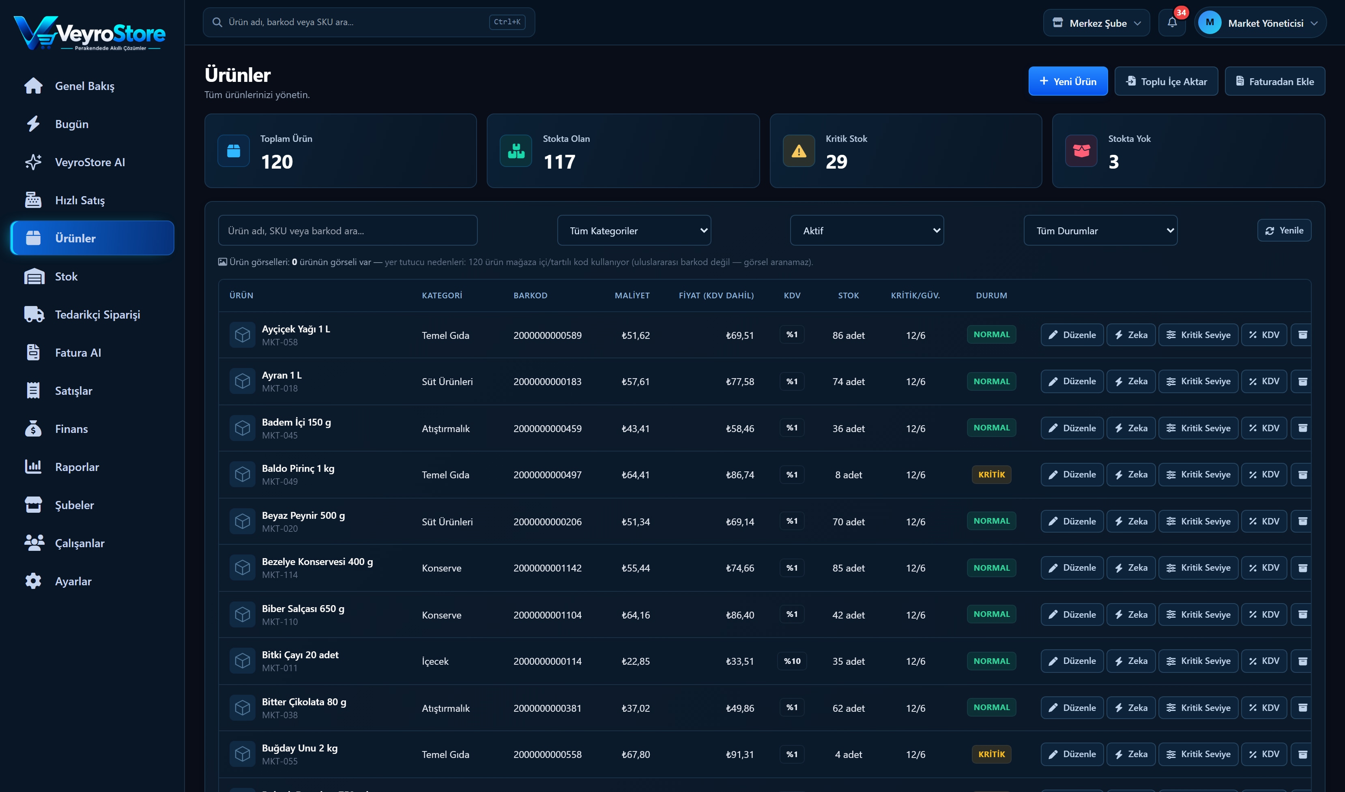Navigate to Tedarikçi Siparişi
Image resolution: width=1345 pixels, height=792 pixels.
point(92,315)
